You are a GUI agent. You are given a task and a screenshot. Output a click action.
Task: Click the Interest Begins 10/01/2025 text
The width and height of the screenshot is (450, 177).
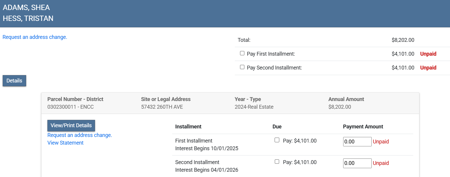pyautogui.click(x=207, y=148)
